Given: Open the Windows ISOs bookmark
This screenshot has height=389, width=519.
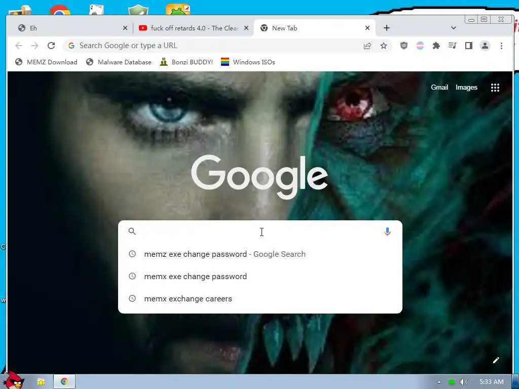Looking at the screenshot, I should [x=247, y=62].
